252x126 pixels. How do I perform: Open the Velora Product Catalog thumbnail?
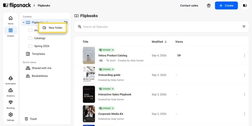89,55
